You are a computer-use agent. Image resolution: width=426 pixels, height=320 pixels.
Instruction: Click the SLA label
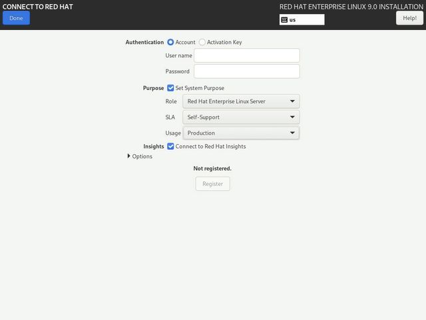[x=170, y=117]
